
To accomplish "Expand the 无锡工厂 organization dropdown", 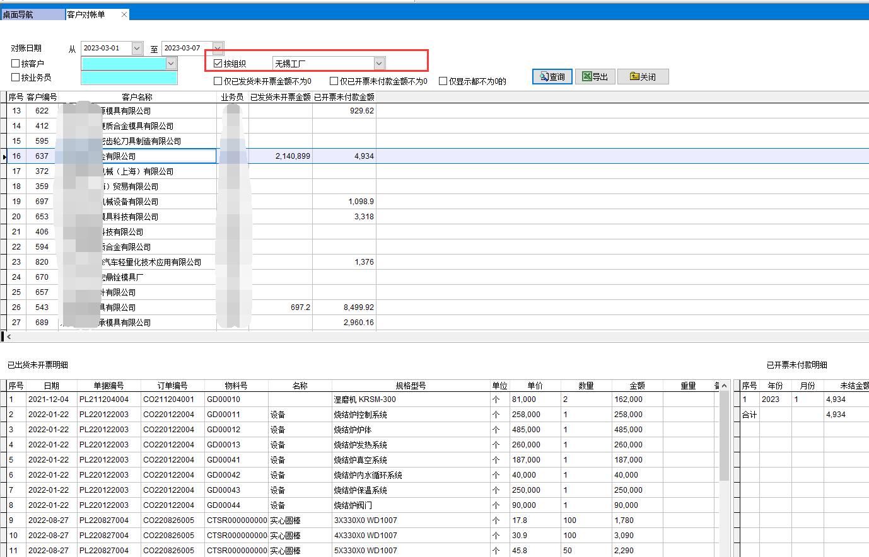I will click(378, 64).
